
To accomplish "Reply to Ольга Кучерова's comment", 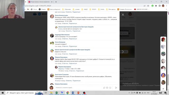I will 65,46.
